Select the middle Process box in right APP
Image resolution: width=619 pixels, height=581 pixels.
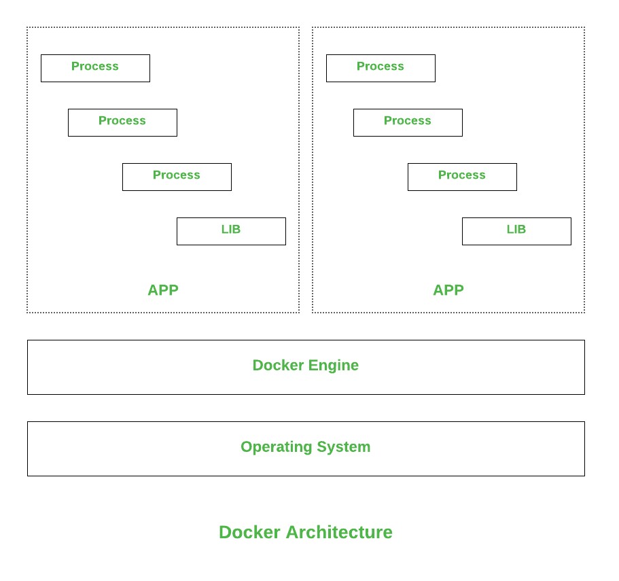[x=408, y=123]
